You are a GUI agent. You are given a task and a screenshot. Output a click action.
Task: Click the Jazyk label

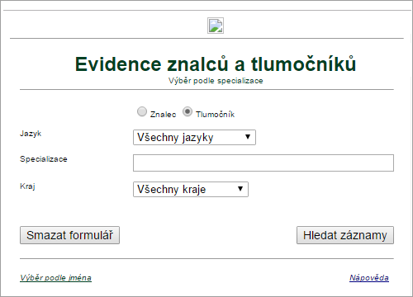(x=31, y=134)
